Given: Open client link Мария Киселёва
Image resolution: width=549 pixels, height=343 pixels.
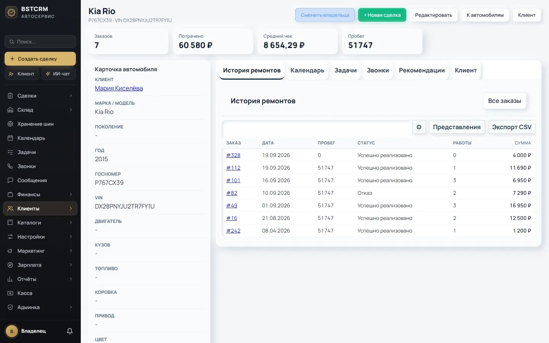Looking at the screenshot, I should pos(119,88).
